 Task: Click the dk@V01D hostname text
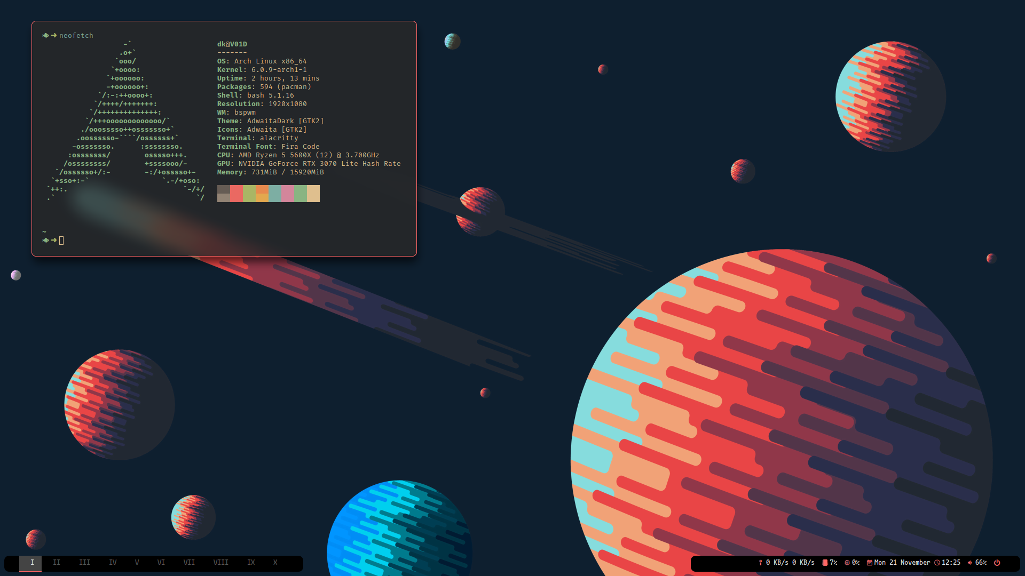pos(232,44)
